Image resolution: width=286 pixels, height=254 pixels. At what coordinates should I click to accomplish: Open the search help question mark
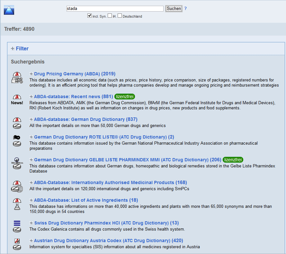tap(185, 8)
